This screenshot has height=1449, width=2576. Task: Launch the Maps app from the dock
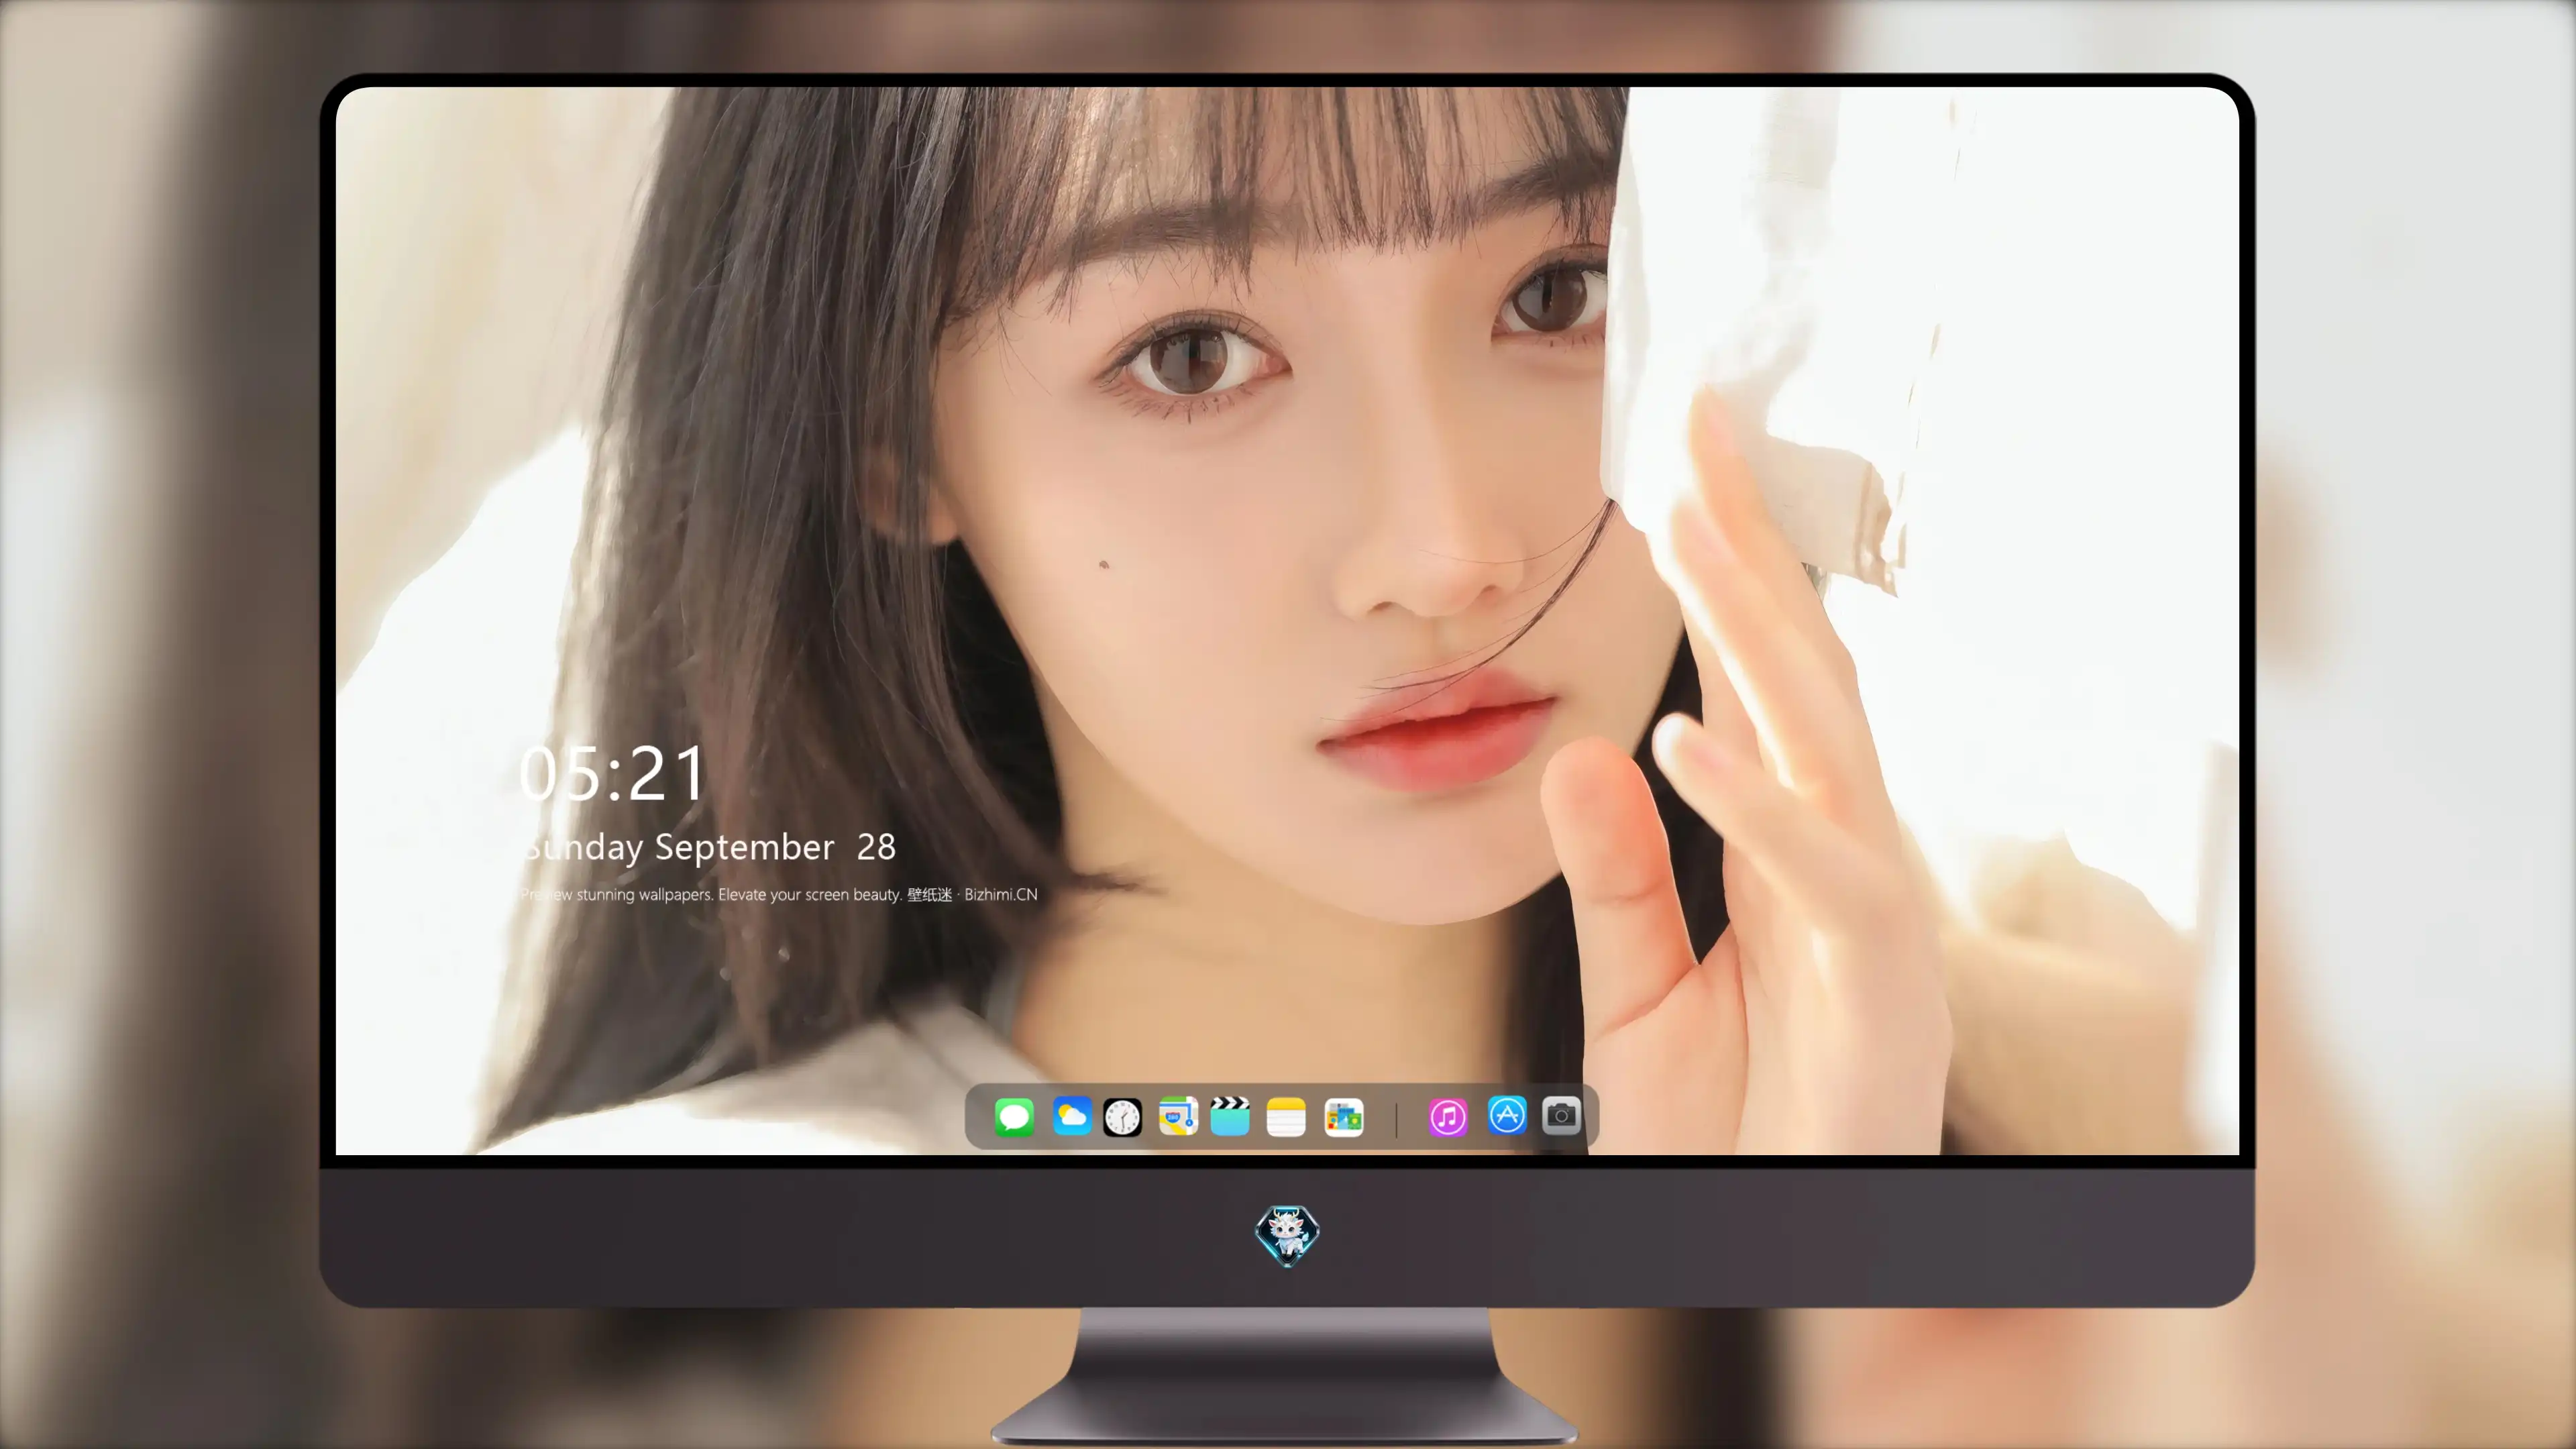pyautogui.click(x=1178, y=1116)
